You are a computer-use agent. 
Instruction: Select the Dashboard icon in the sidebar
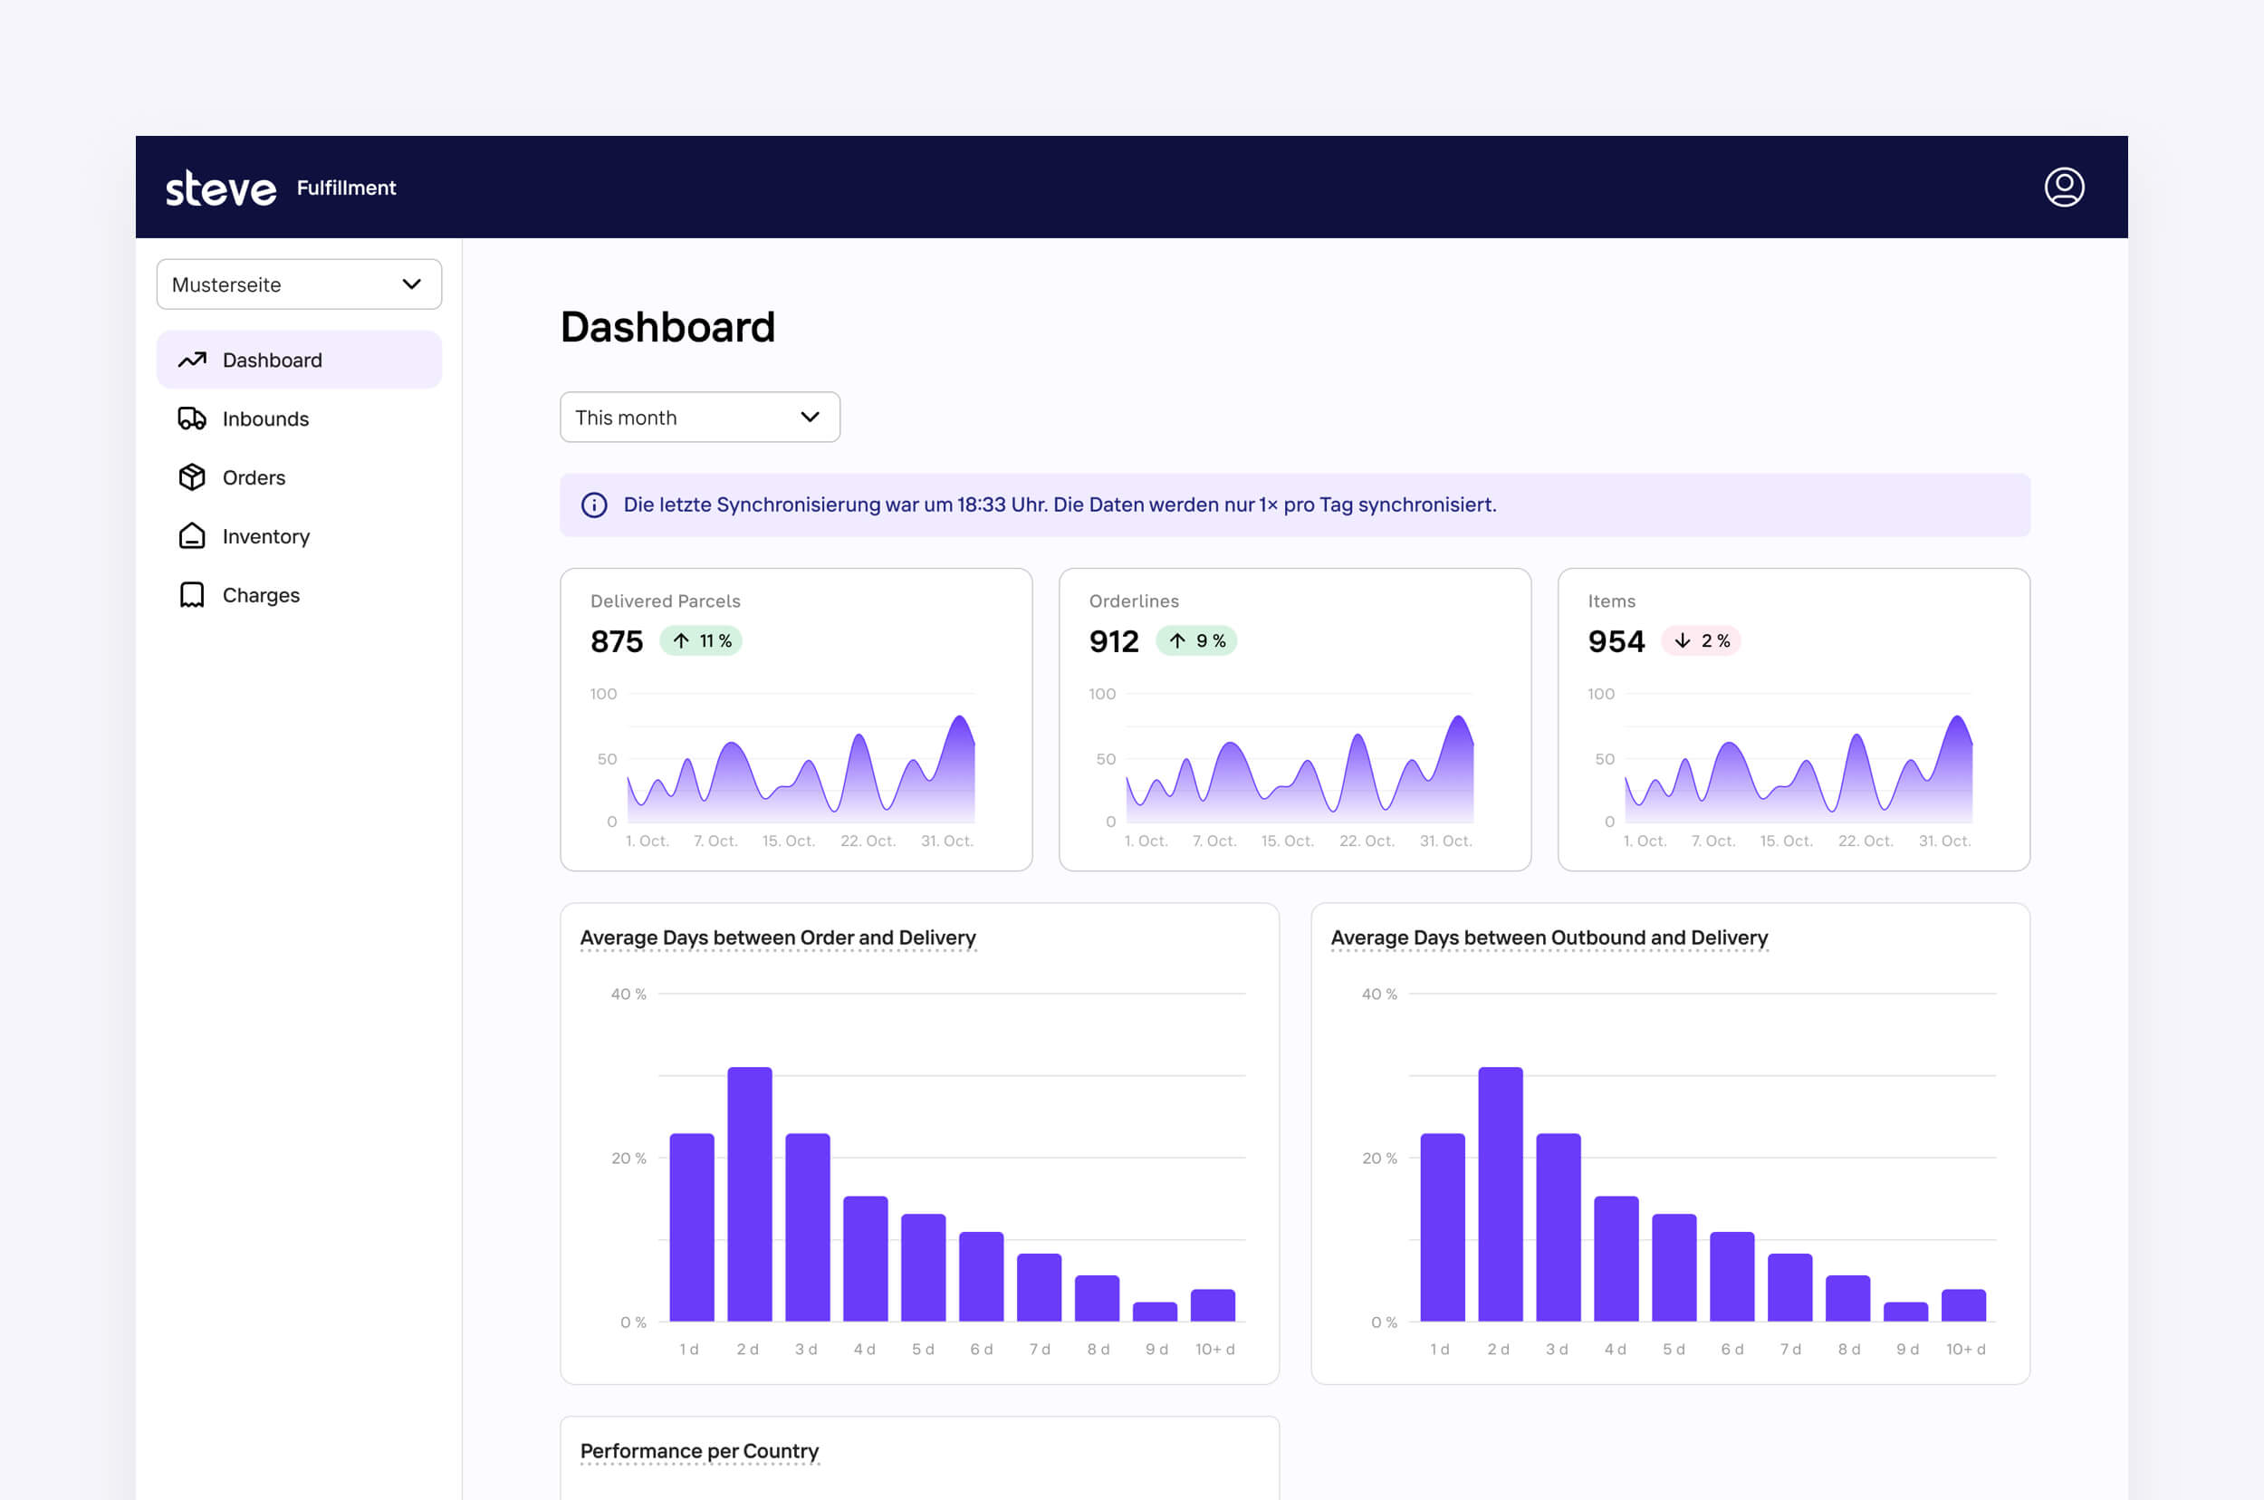click(x=191, y=359)
